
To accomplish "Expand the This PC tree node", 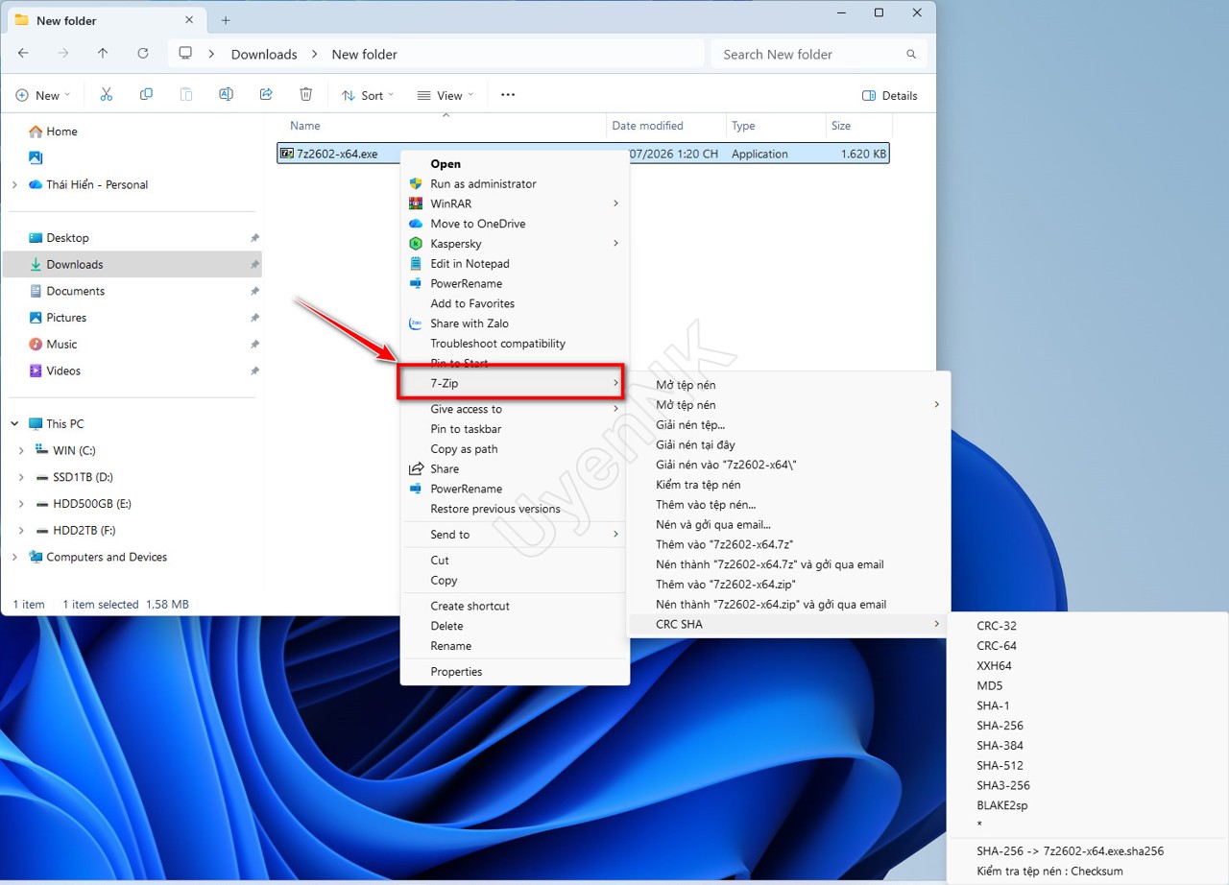I will point(14,423).
